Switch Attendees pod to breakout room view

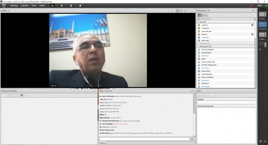point(203,15)
